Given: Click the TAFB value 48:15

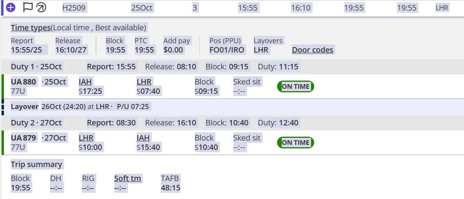Looking at the screenshot, I should (x=171, y=188).
